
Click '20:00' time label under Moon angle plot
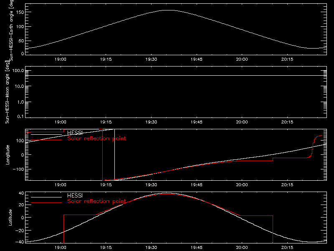(242, 122)
